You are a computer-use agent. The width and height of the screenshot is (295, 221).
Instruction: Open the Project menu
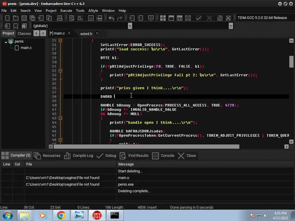click(x=51, y=11)
